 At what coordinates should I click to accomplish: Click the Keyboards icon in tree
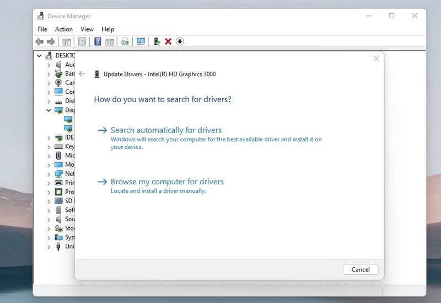click(58, 146)
